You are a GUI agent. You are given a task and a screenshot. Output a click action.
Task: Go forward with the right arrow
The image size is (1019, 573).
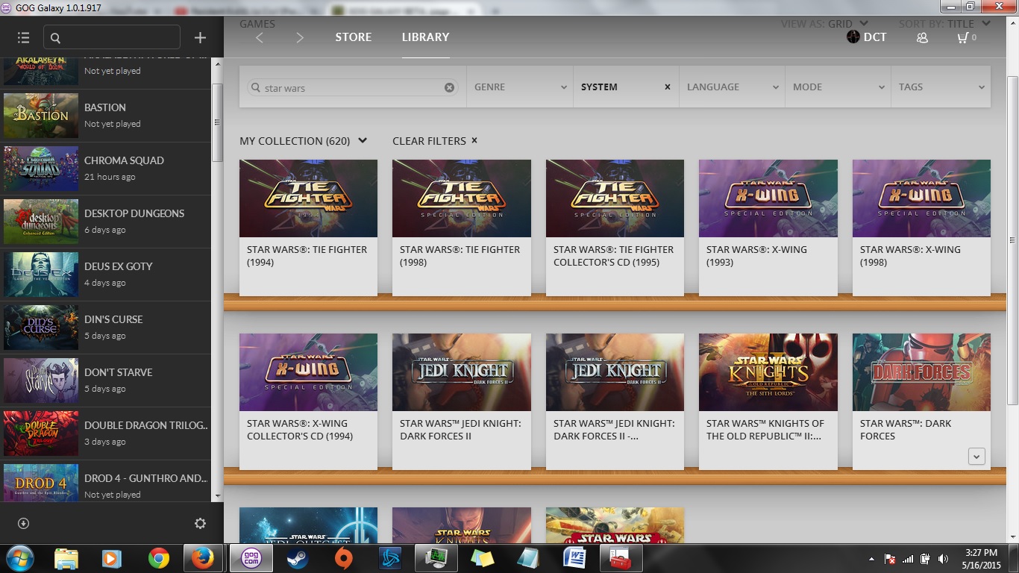[x=300, y=37]
